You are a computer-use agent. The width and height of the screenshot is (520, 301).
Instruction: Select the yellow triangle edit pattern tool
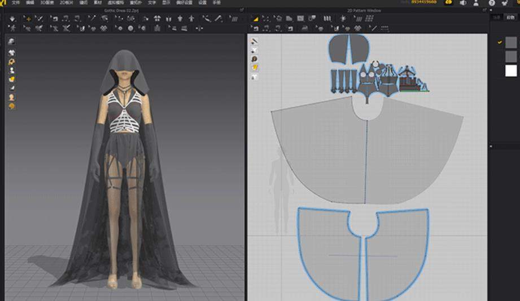tap(255, 19)
